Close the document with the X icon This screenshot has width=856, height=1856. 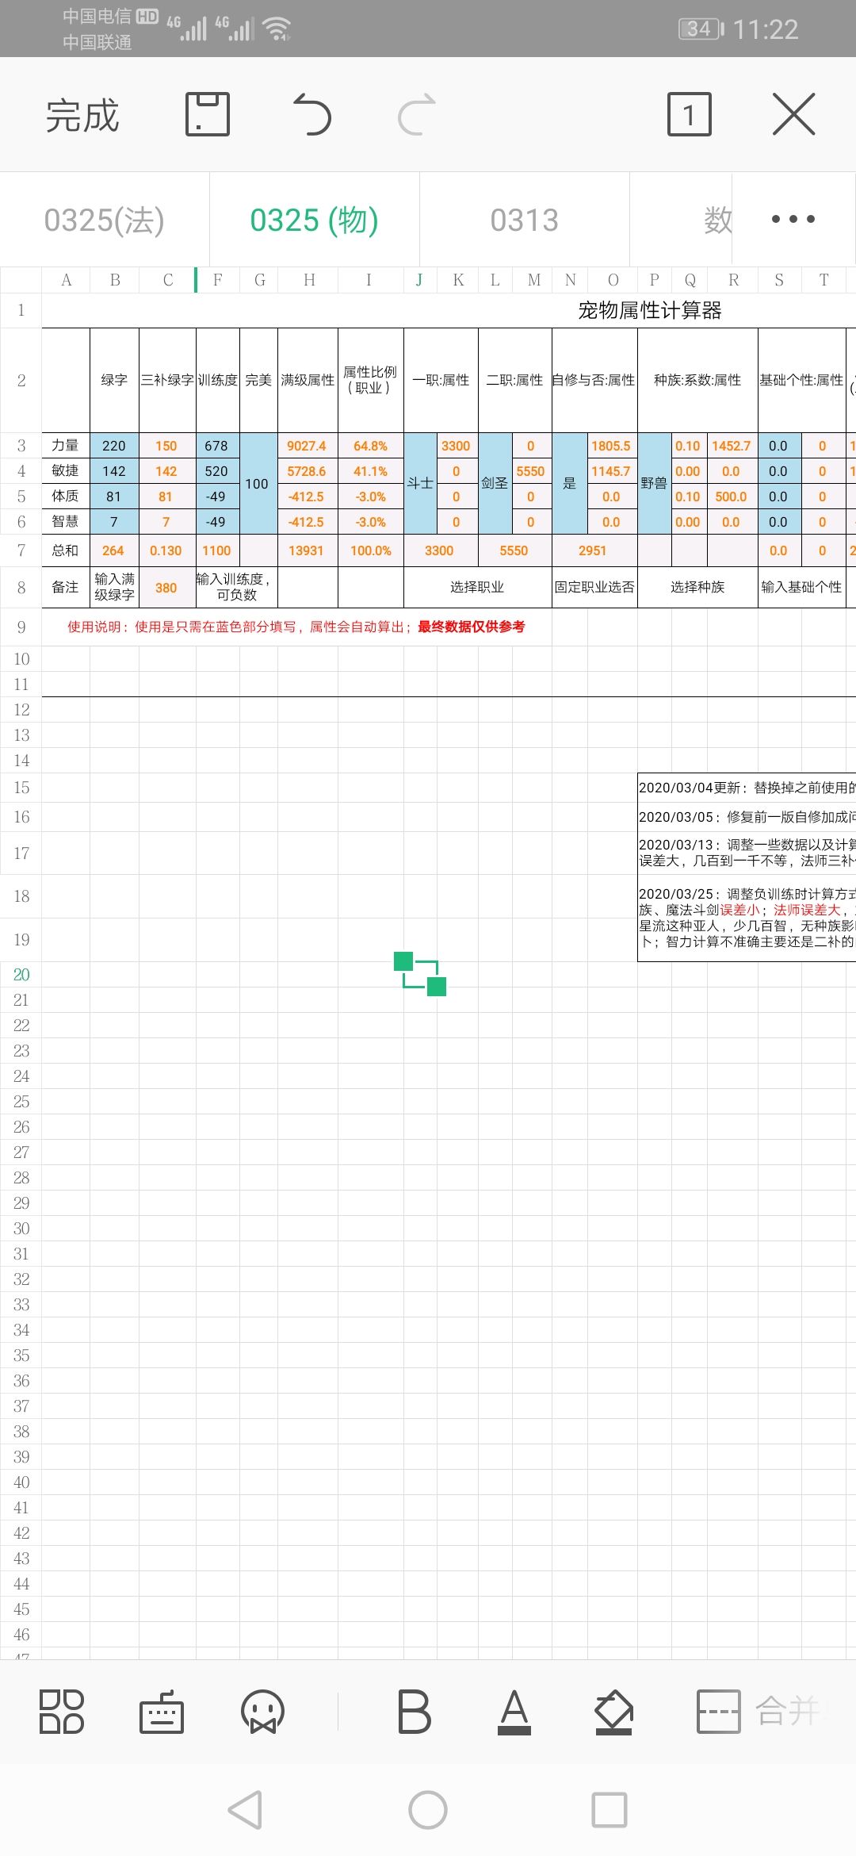point(793,114)
